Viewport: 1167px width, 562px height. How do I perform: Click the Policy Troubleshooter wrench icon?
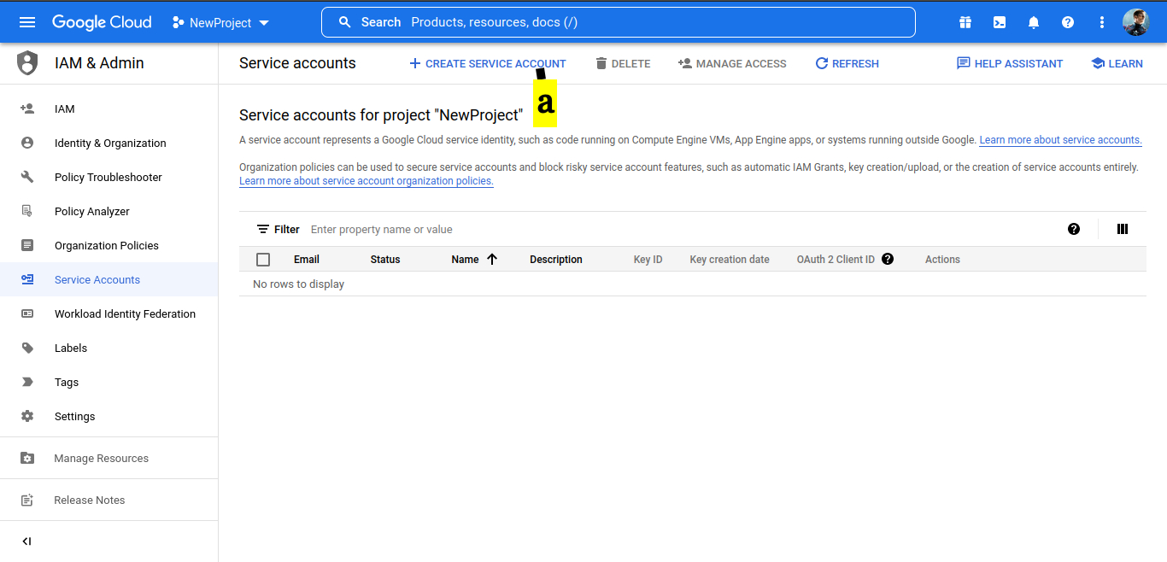click(27, 177)
